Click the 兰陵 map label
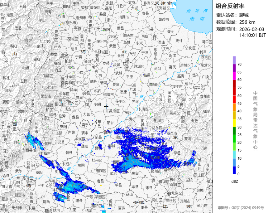The width and height of the screenshot is (268, 213). coord(189,180)
